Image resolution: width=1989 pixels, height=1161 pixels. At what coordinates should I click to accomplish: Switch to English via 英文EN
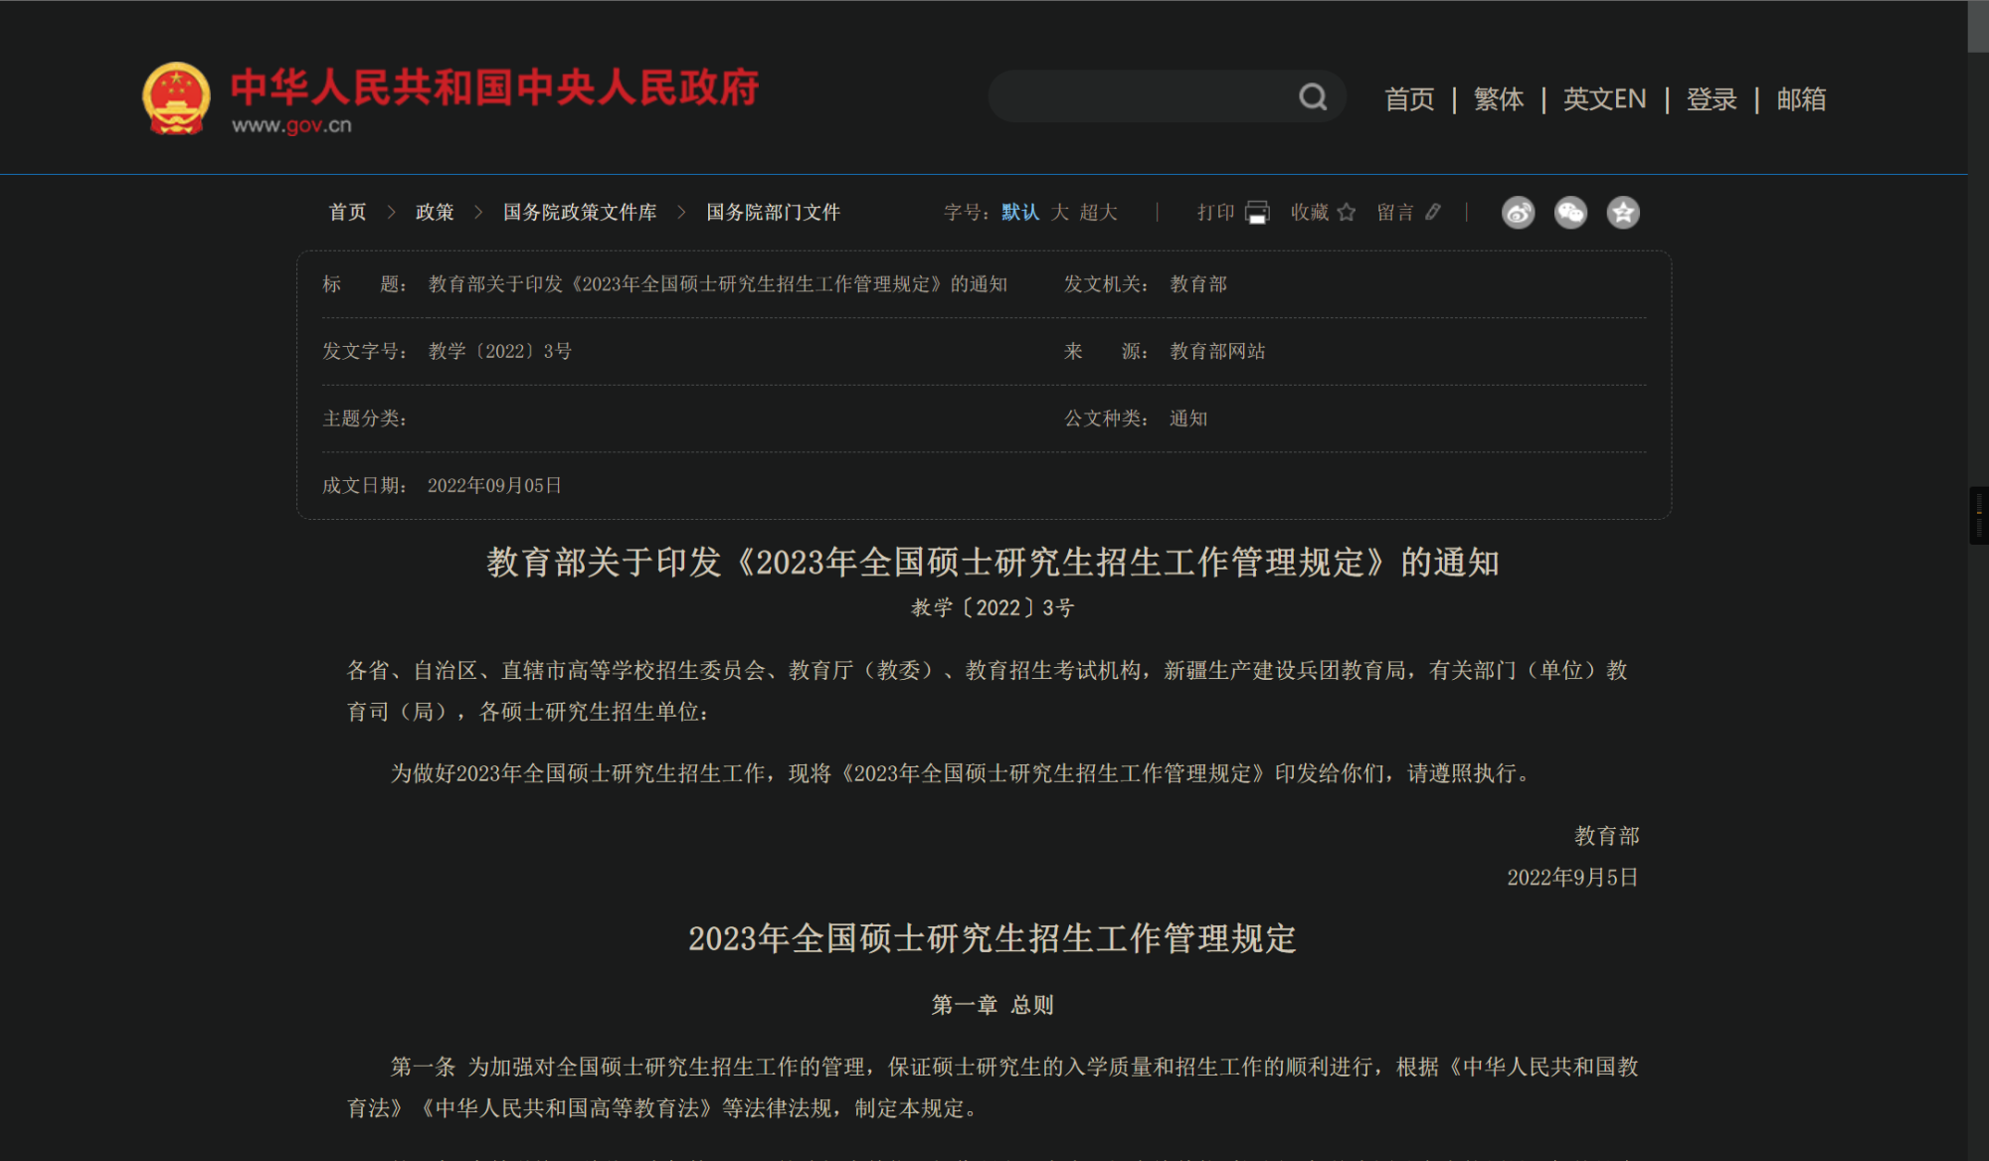(x=1604, y=98)
